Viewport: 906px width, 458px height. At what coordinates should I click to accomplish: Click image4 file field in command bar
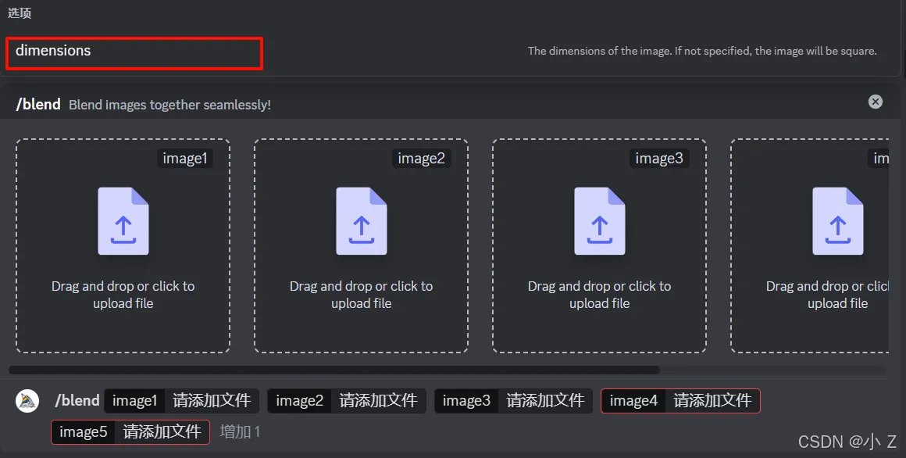712,401
